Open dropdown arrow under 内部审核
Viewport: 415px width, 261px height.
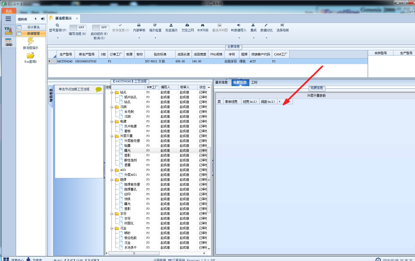(x=139, y=38)
